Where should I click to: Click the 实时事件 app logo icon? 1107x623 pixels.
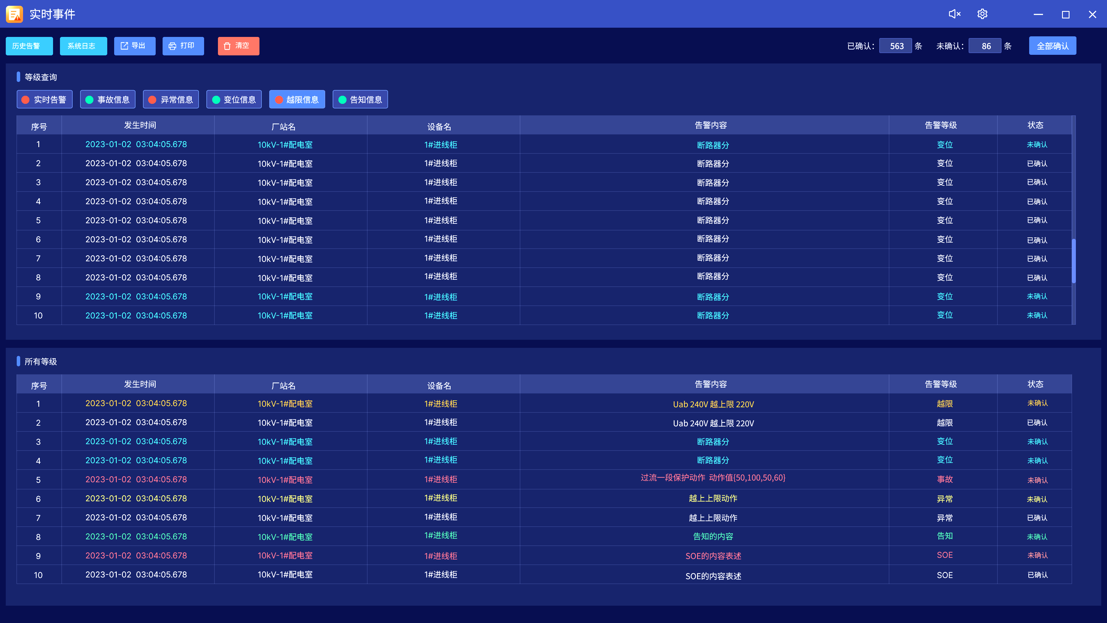[x=14, y=14]
